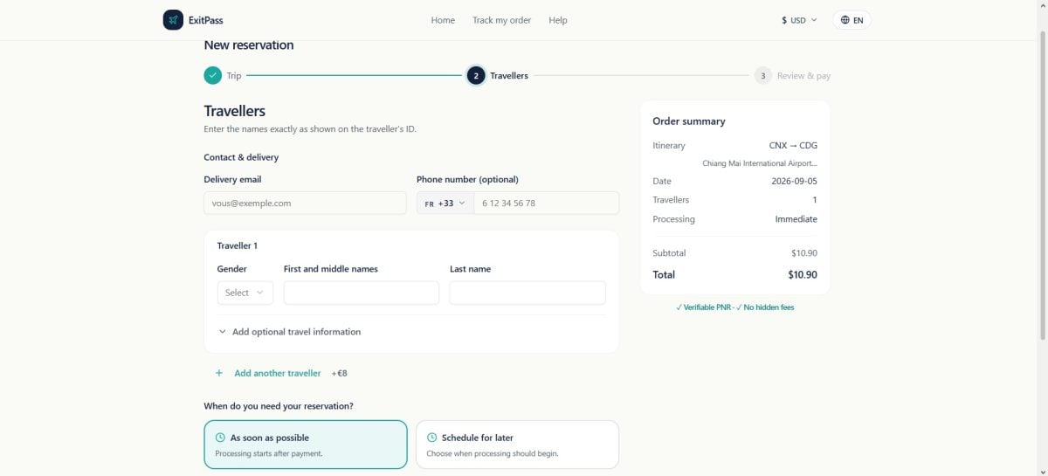The width and height of the screenshot is (1048, 476).
Task: Open Track my order page
Action: click(501, 20)
